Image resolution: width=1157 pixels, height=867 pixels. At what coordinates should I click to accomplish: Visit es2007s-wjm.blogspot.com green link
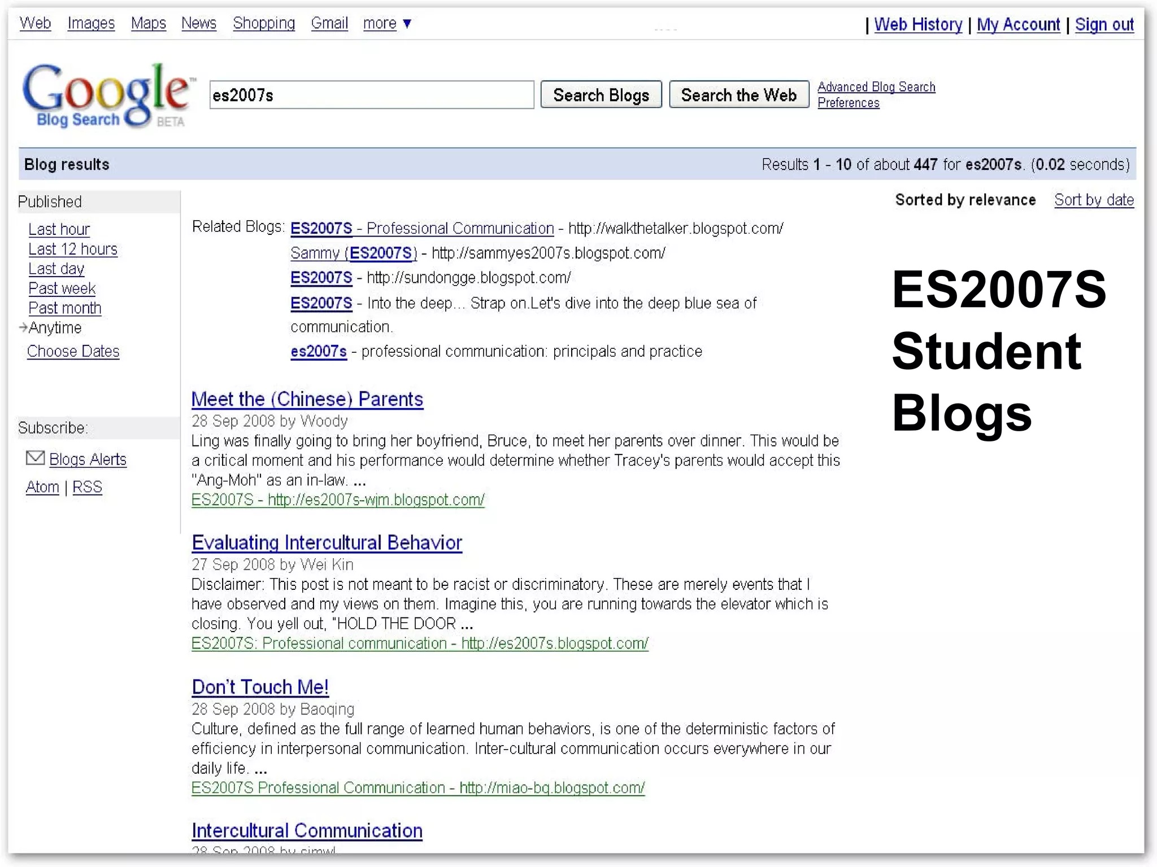click(338, 500)
